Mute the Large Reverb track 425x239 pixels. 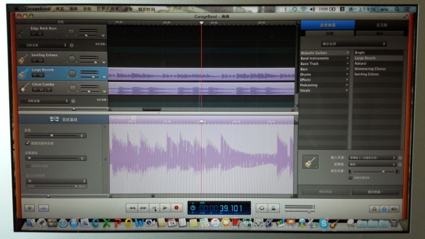pos(35,75)
